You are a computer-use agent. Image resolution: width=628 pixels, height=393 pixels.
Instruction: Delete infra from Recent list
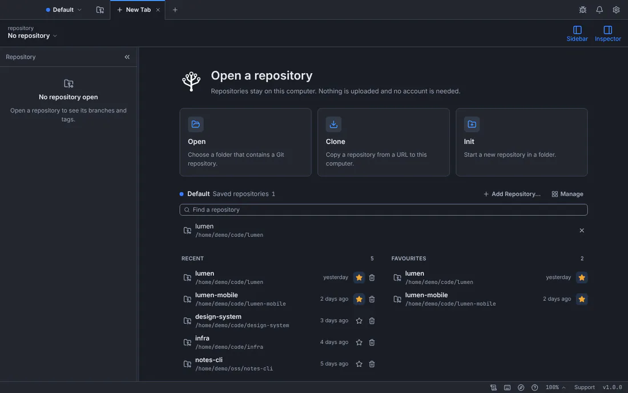tap(372, 342)
